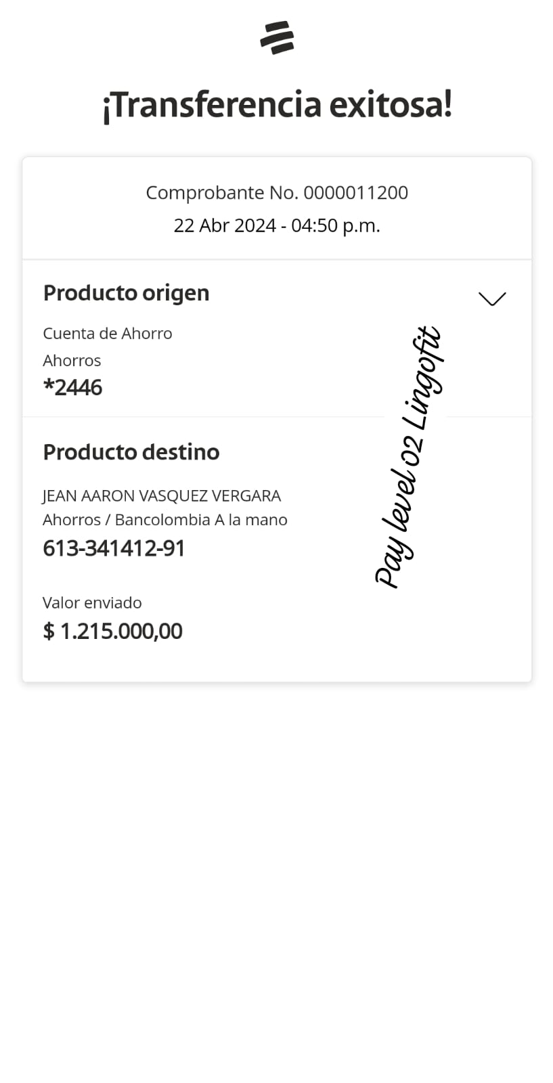
Task: Click destination account number 613-341412-91
Action: [x=114, y=548]
